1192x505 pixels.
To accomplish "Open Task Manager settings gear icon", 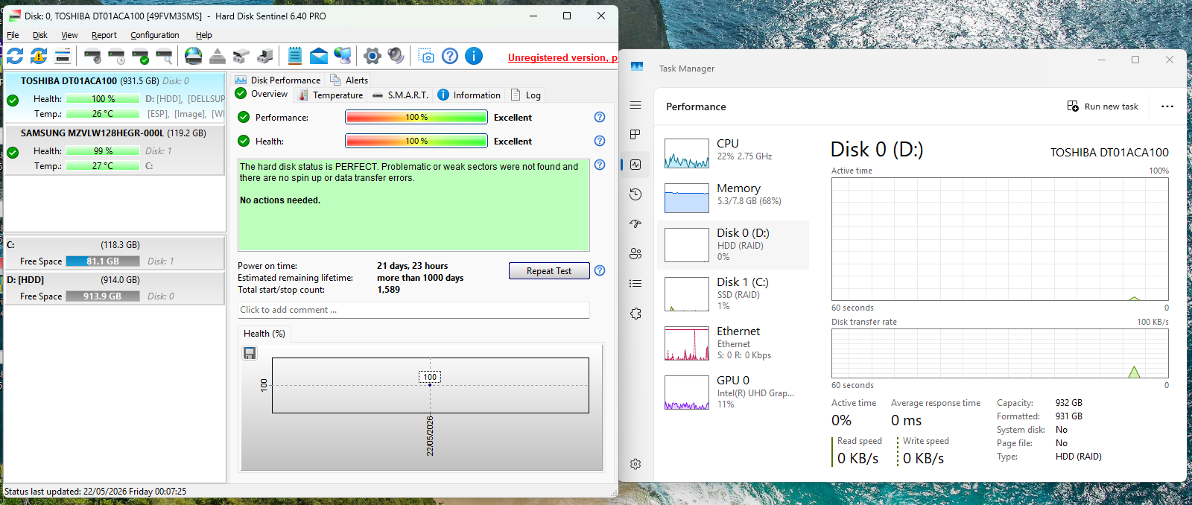I will (635, 464).
